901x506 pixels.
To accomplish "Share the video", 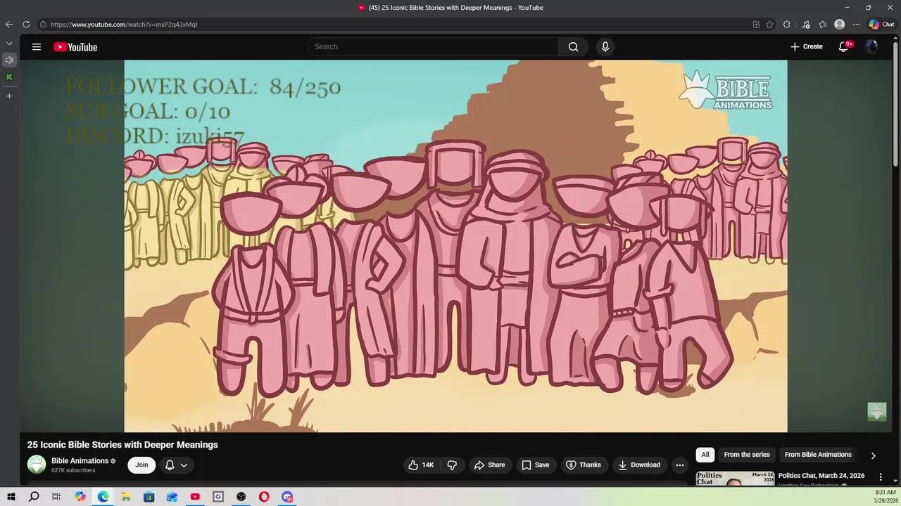I will coord(489,465).
